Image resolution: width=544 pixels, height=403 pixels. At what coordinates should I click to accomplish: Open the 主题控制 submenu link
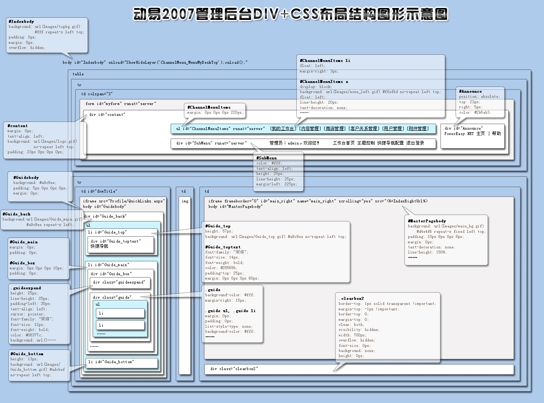366,143
